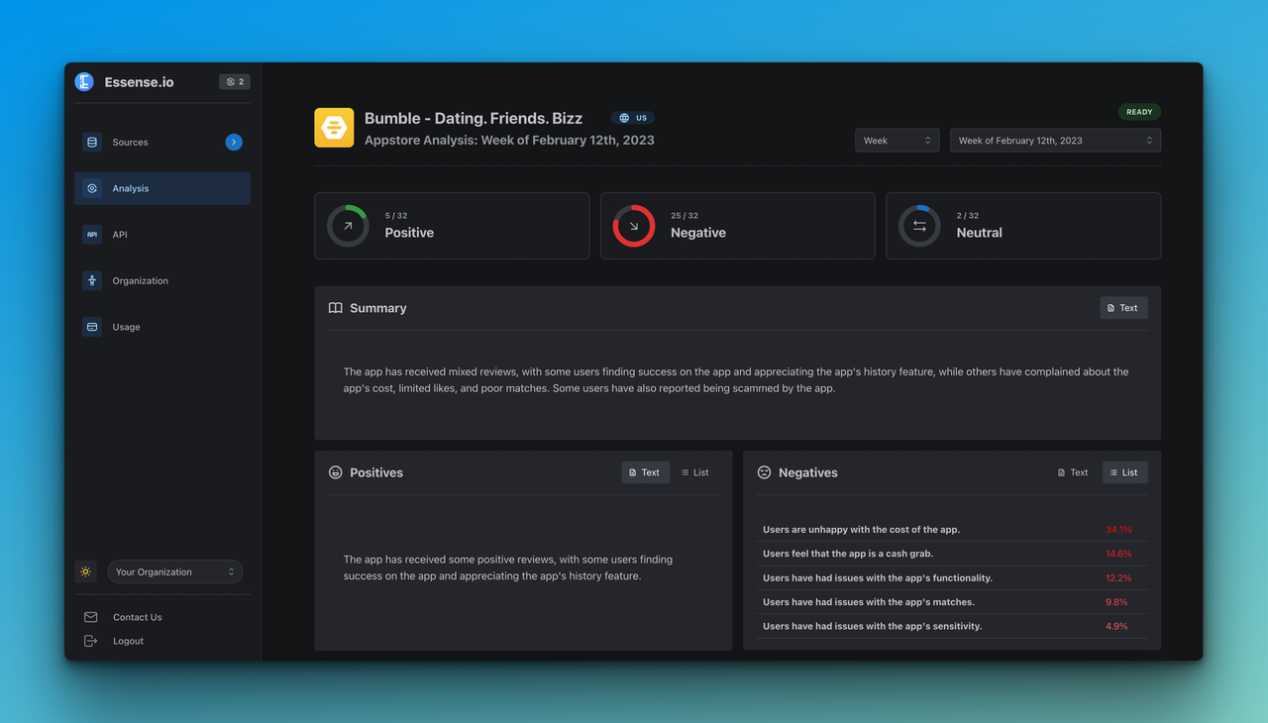Open the API sidebar icon
1268x723 pixels.
(x=92, y=235)
